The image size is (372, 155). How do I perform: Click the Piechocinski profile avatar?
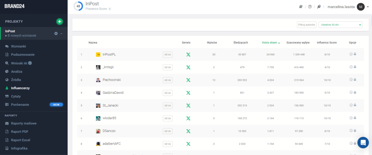(x=98, y=80)
